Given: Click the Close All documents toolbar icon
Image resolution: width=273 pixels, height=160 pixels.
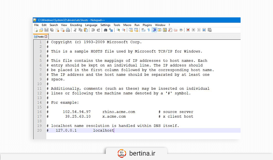Looking at the screenshot, I should pyautogui.click(x=62, y=30).
